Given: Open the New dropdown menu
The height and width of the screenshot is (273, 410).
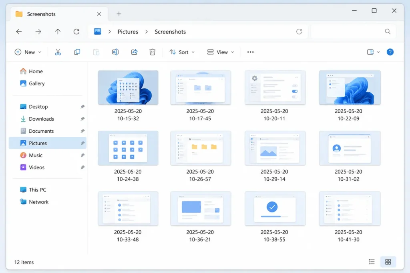Looking at the screenshot, I should (28, 52).
